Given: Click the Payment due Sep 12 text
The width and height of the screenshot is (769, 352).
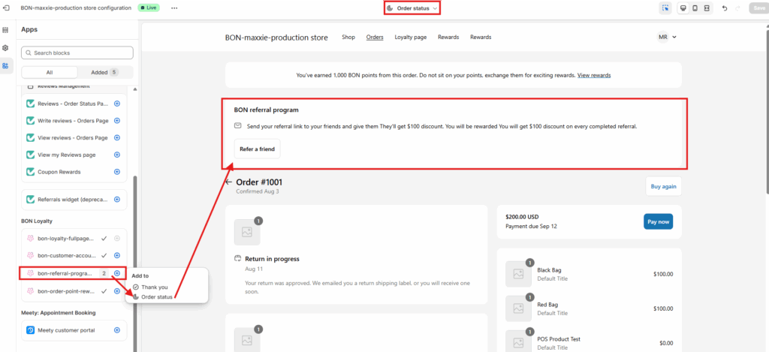Looking at the screenshot, I should 531,227.
